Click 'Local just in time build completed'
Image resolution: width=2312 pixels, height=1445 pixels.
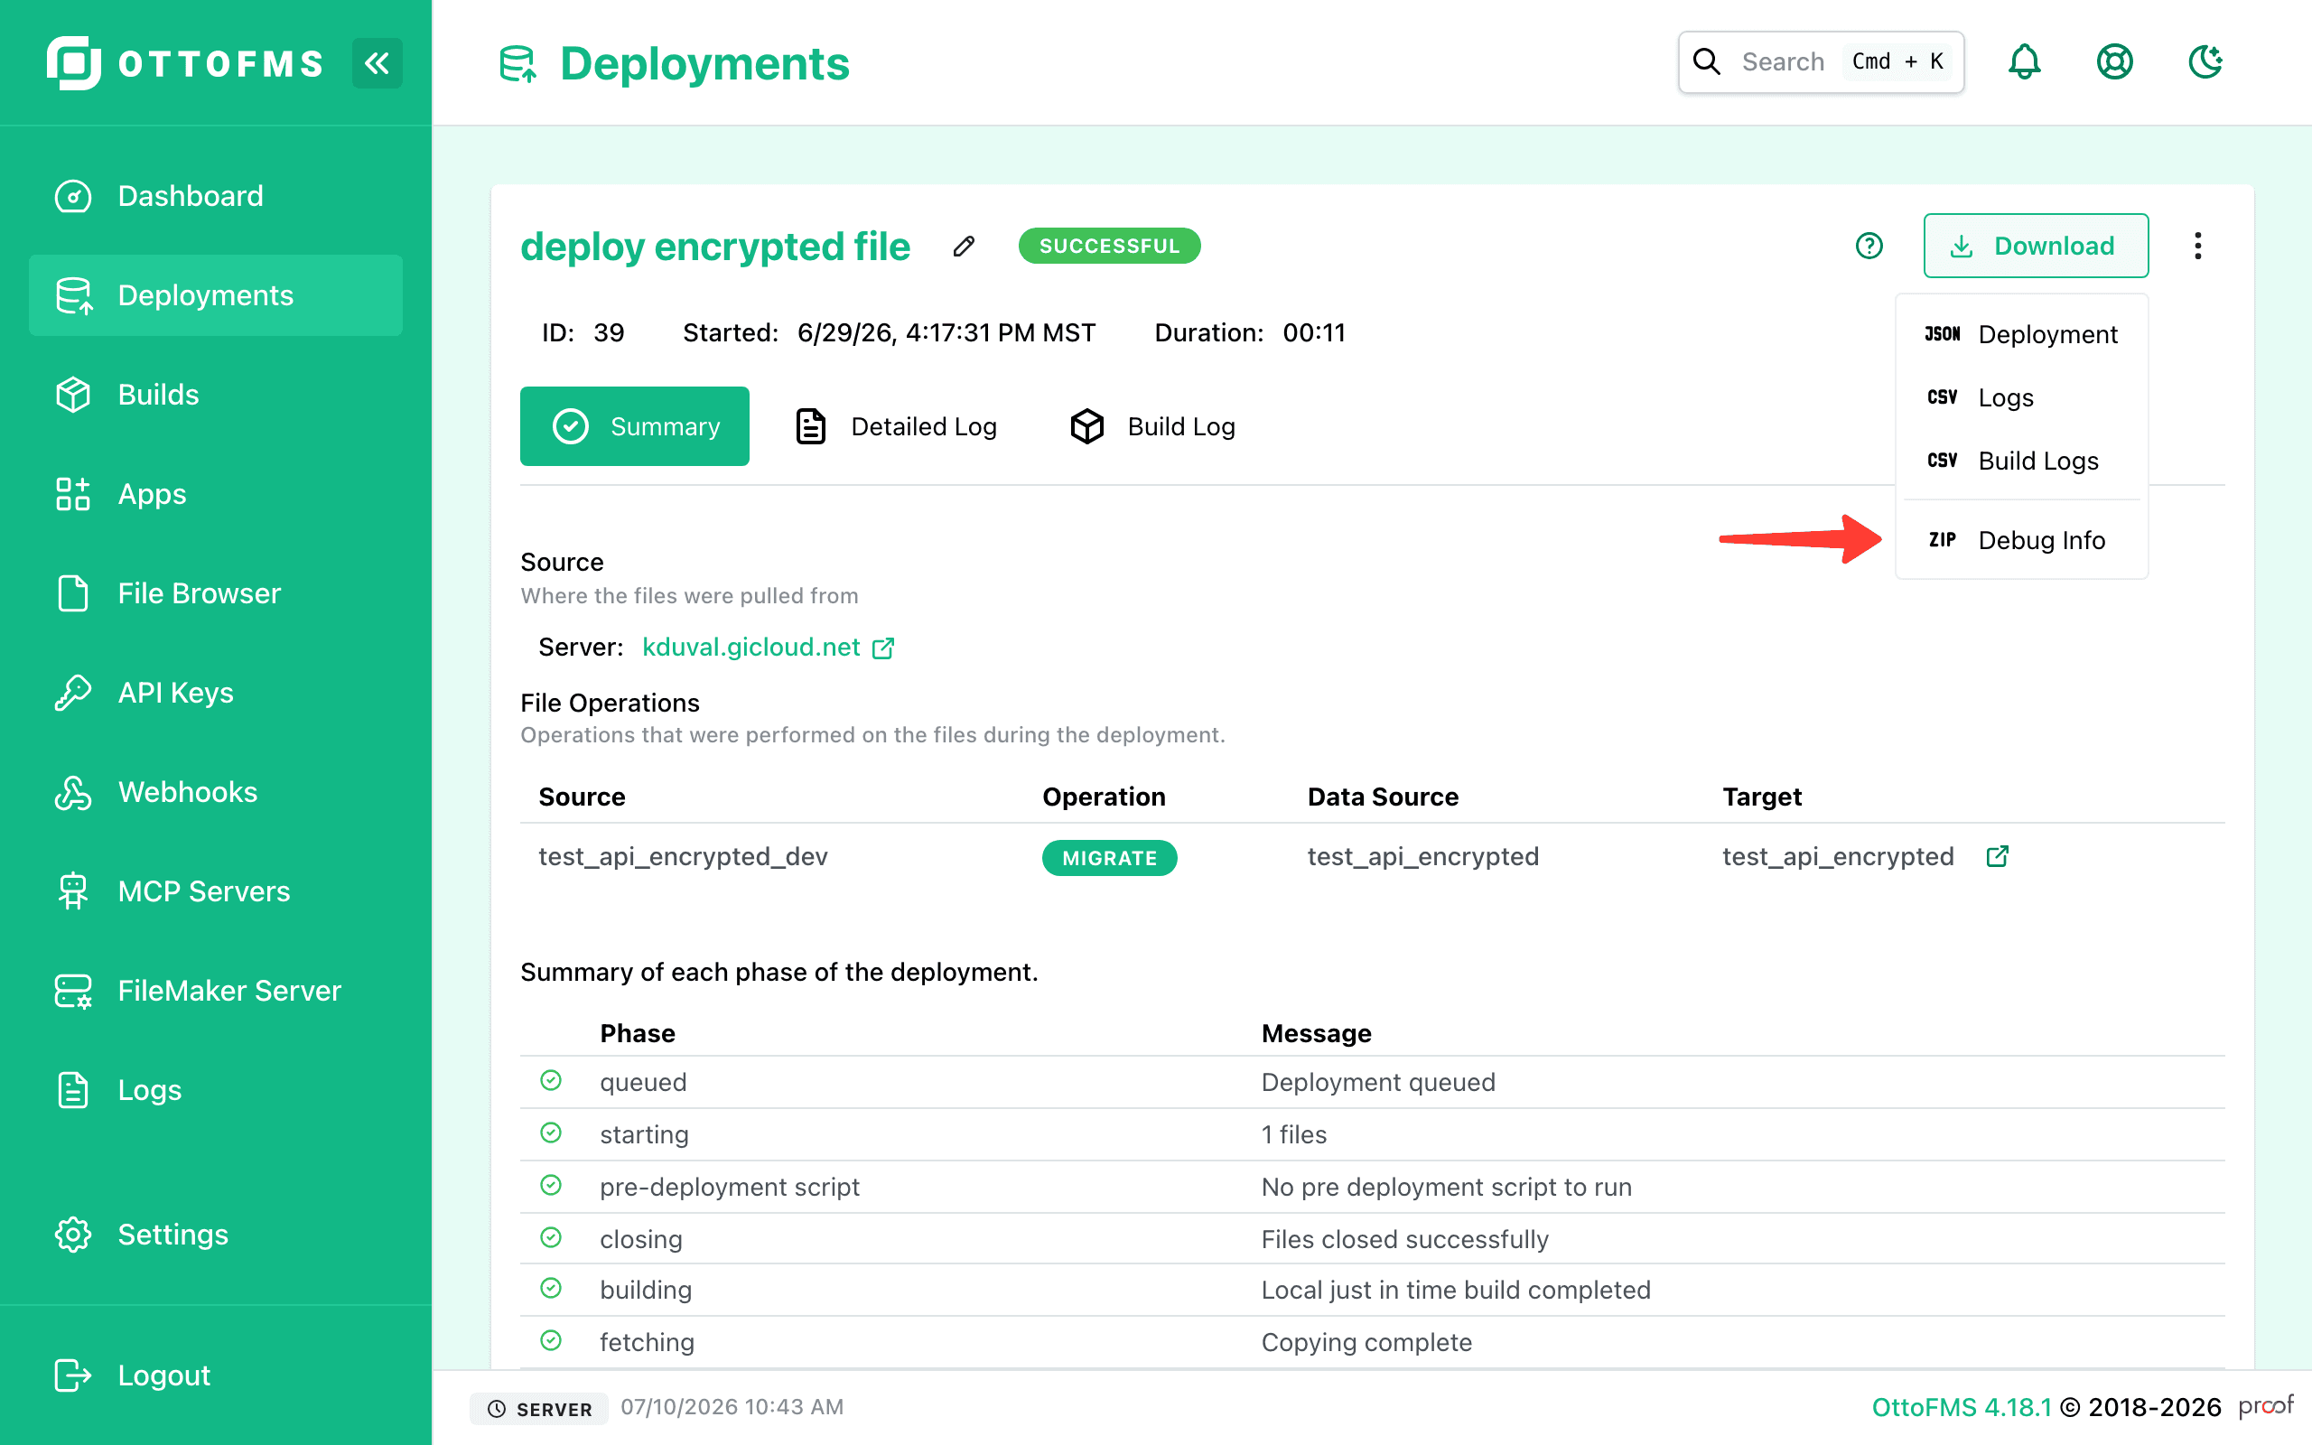coord(1456,1291)
